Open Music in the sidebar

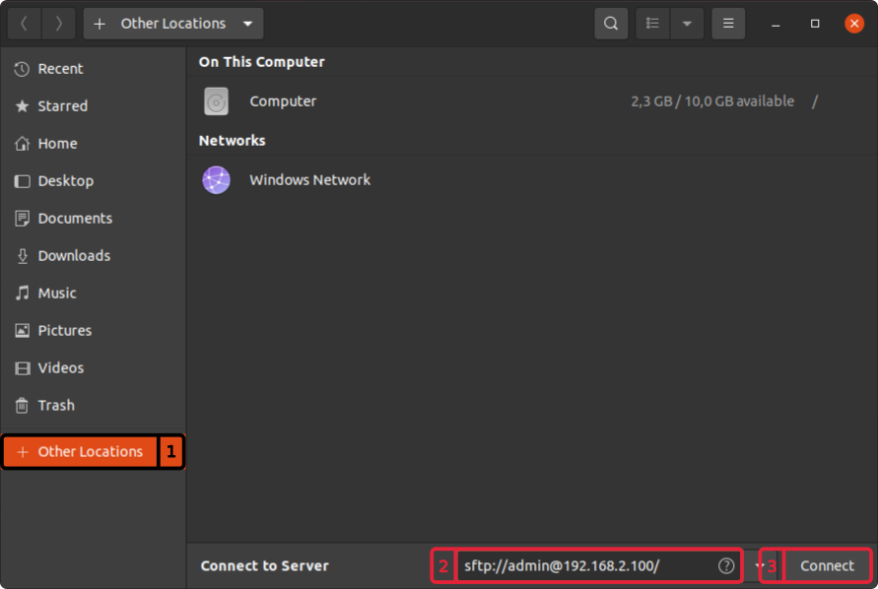pos(93,294)
